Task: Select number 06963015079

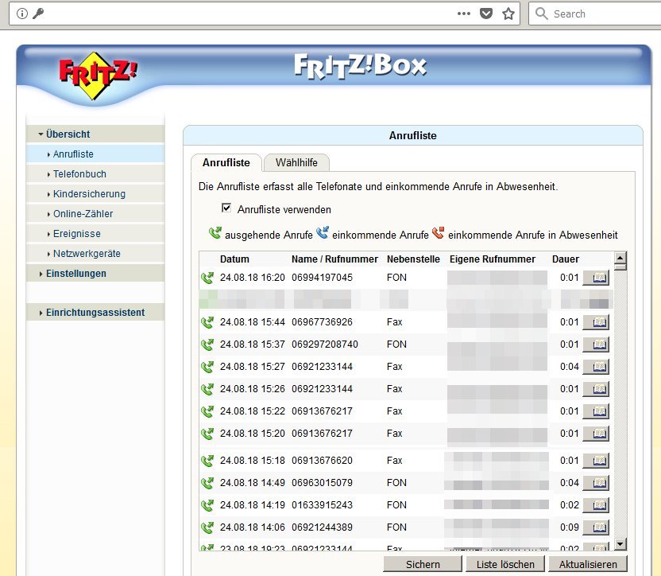Action: click(322, 483)
